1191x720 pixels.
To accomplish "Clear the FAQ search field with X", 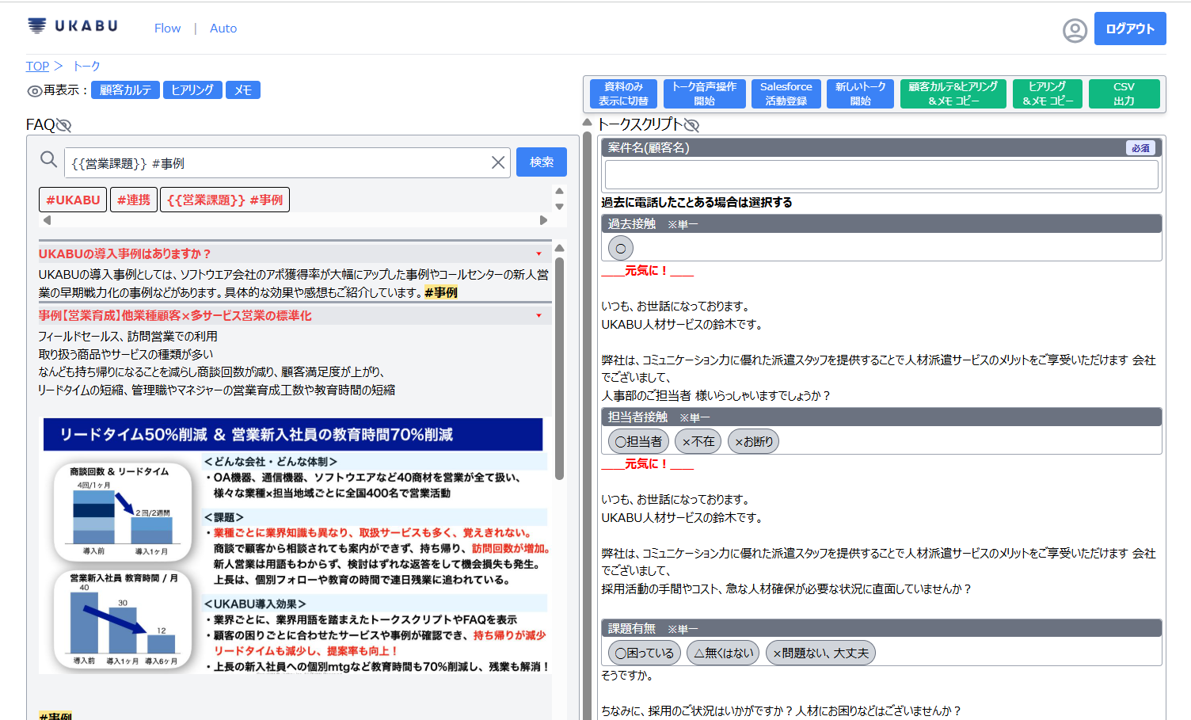I will point(498,162).
